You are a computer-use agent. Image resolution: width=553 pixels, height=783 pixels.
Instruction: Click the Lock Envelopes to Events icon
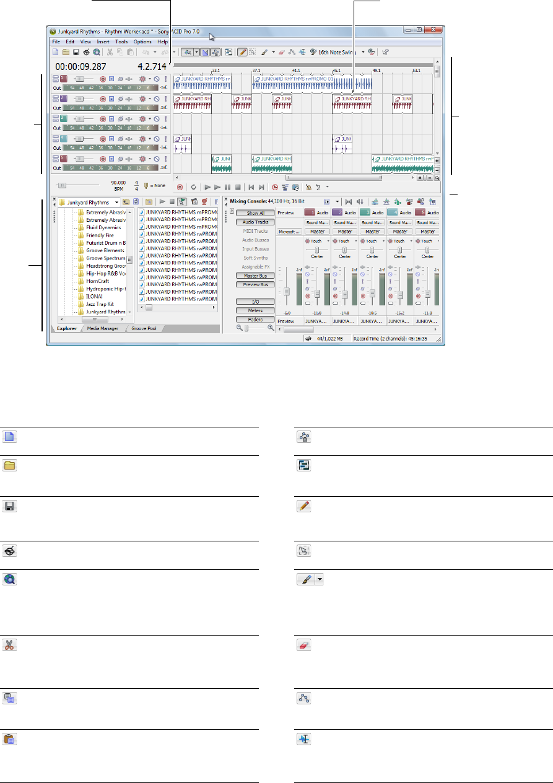tap(214, 53)
